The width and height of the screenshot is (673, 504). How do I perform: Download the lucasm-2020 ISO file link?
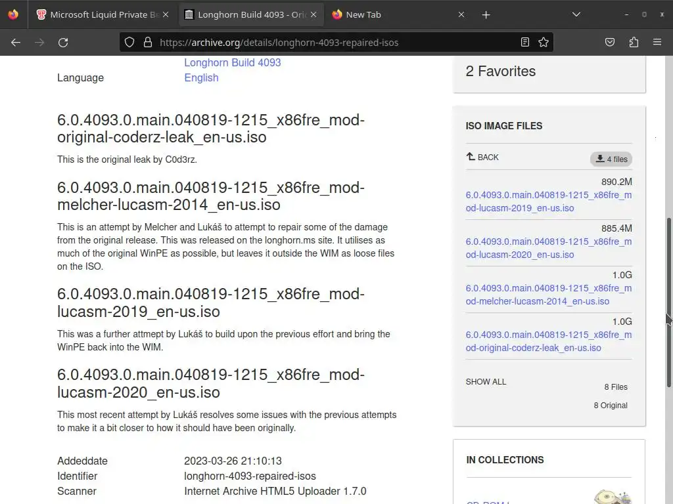coord(549,248)
